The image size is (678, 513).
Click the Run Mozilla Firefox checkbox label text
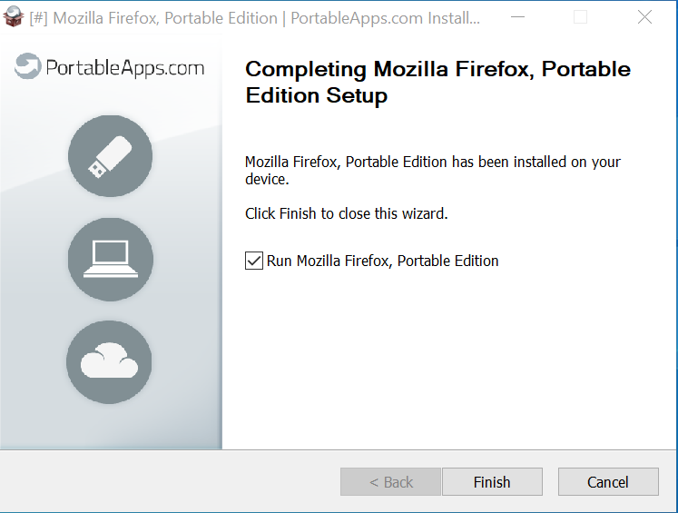(x=382, y=261)
